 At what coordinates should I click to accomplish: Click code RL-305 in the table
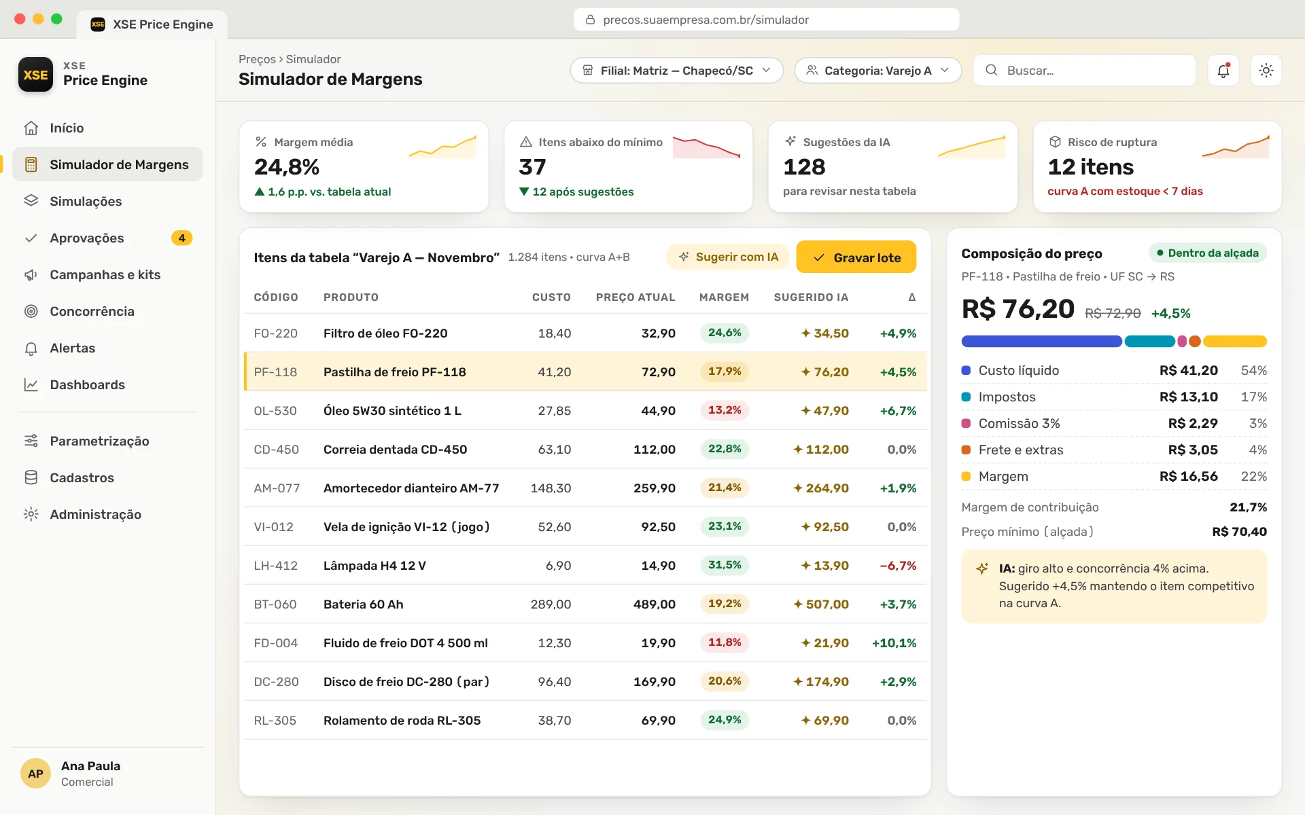(275, 720)
